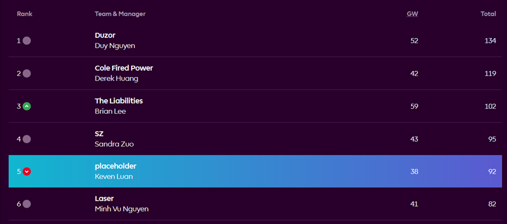Click the green up-arrow icon at rank 3

[27, 106]
